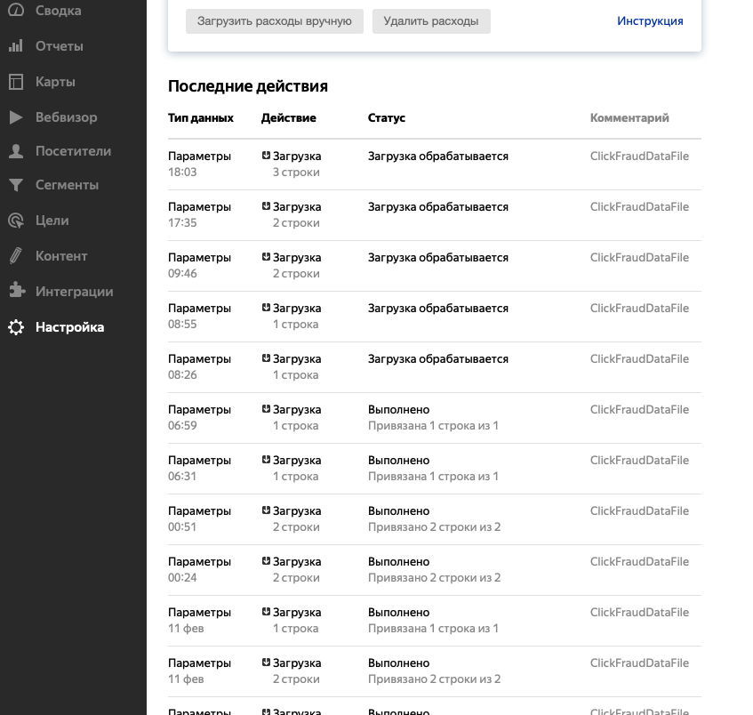Click the Посетители person icon
Image resolution: width=753 pixels, height=715 pixels.
click(x=16, y=151)
